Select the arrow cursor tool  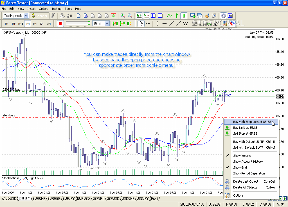[141, 24]
